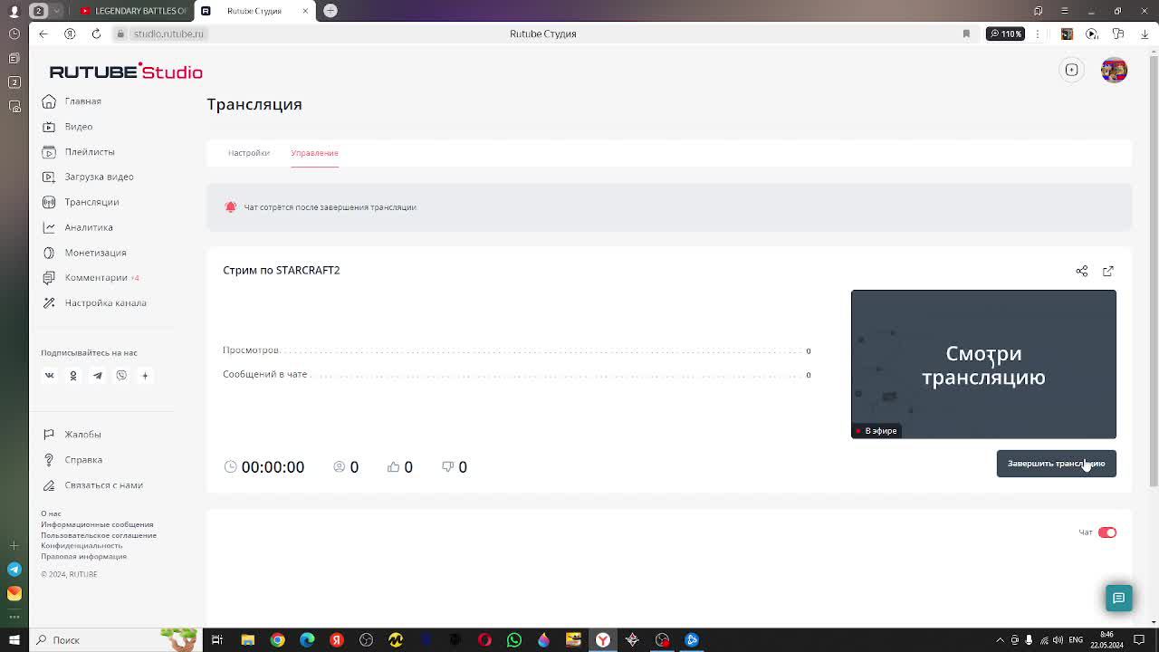This screenshot has height=652, width=1159.
Task: Open the Пользовательское соглашение link
Action: tap(99, 535)
